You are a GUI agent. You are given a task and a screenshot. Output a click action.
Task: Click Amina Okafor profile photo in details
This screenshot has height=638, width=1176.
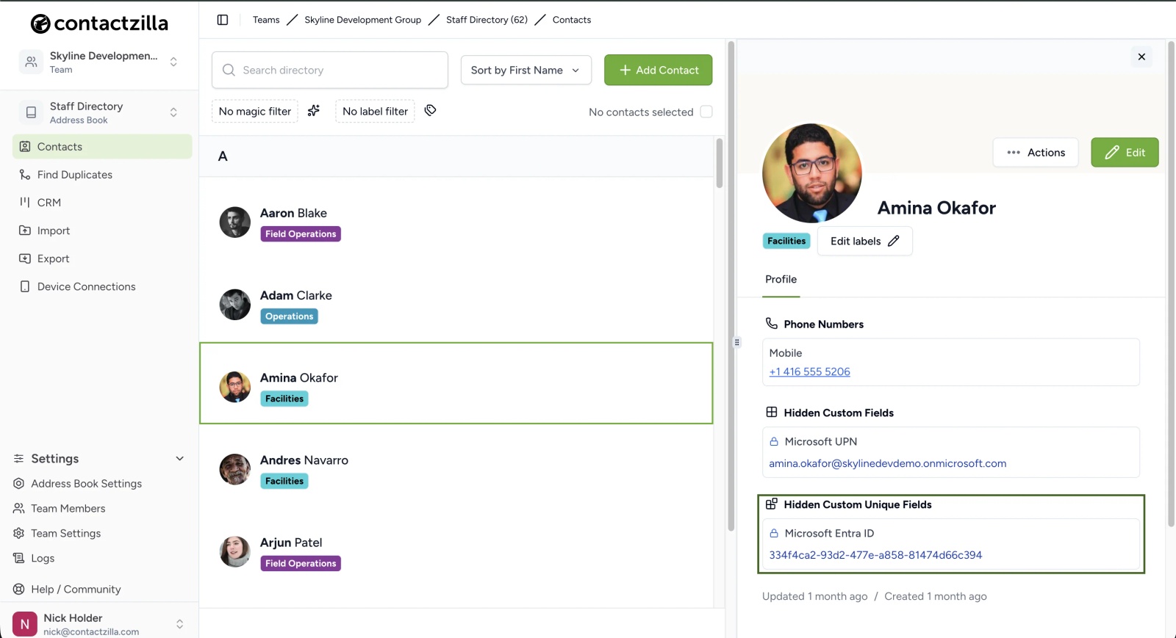(x=812, y=173)
